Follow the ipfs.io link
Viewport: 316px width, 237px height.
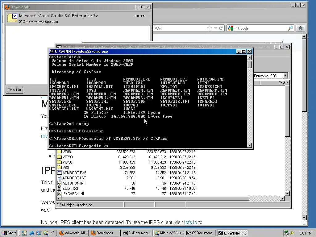pyautogui.click(x=190, y=222)
